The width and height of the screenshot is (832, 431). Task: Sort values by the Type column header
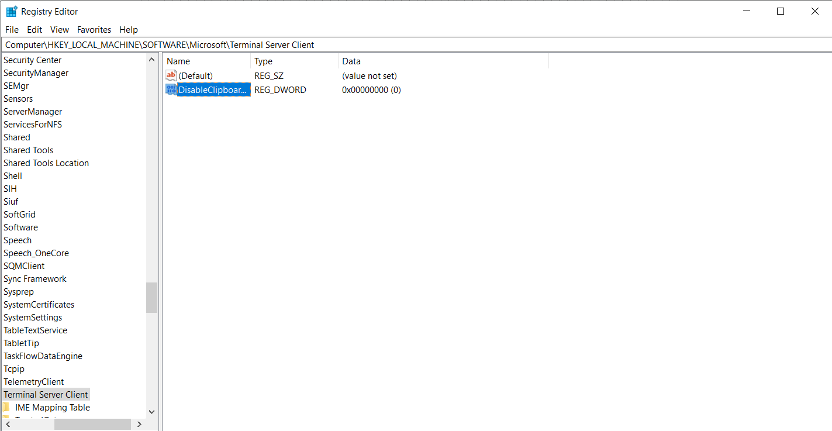pyautogui.click(x=295, y=61)
